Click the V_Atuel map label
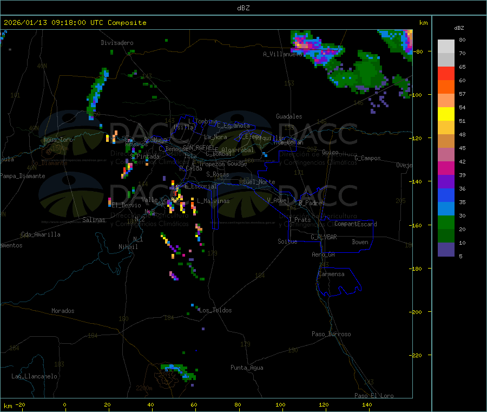 [278, 200]
